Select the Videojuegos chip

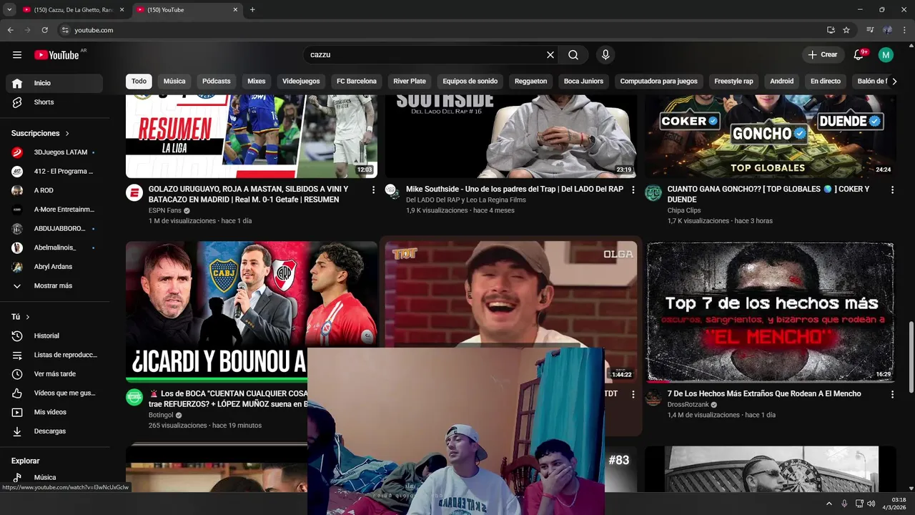coord(301,82)
